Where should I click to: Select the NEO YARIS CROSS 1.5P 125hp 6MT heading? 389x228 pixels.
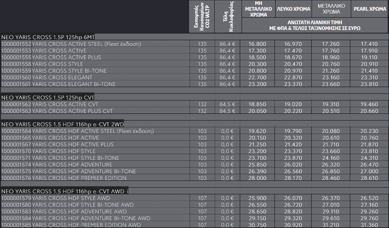point(48,37)
